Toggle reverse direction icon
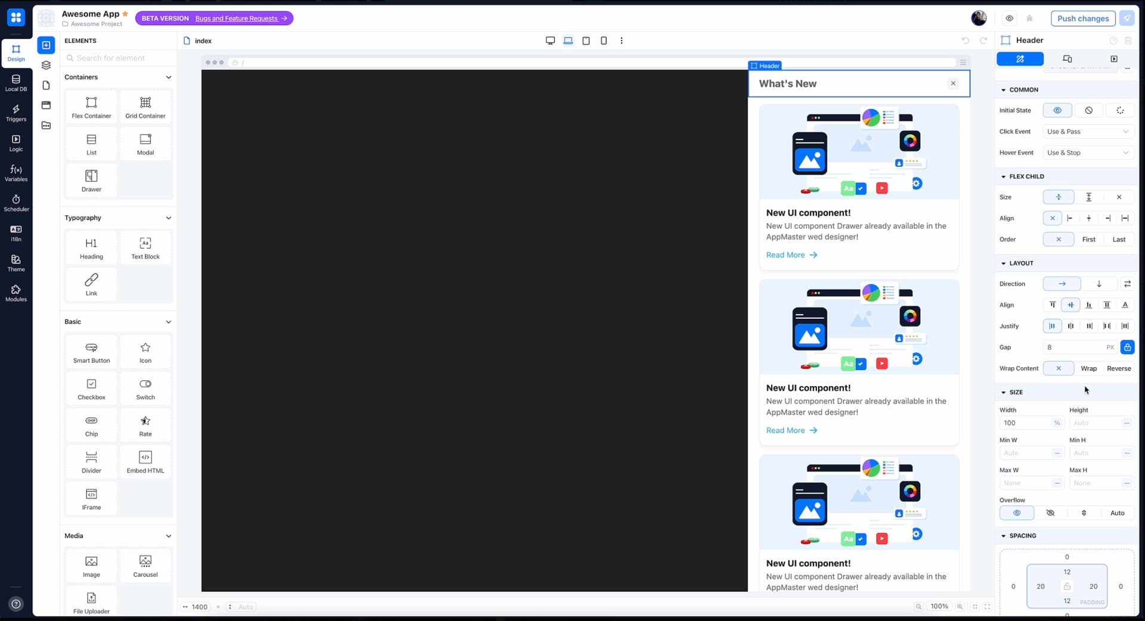The height and width of the screenshot is (621, 1145). coord(1127,284)
